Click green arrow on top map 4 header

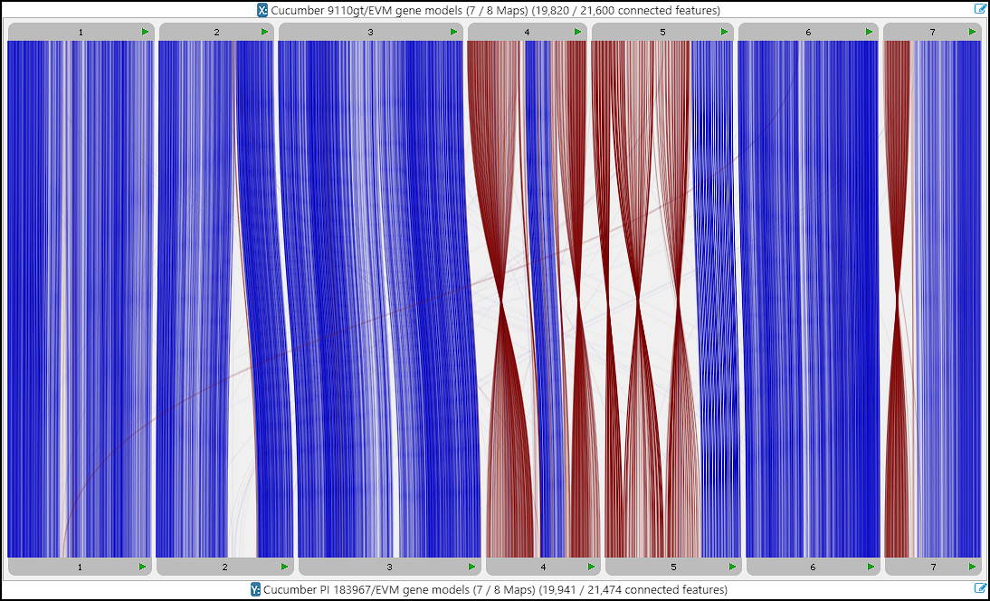[577, 32]
